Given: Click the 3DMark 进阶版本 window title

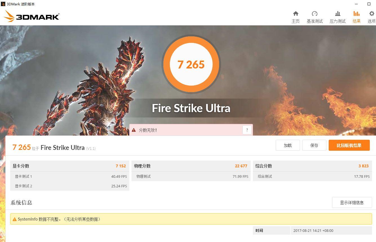Looking at the screenshot, I should 21,4.
